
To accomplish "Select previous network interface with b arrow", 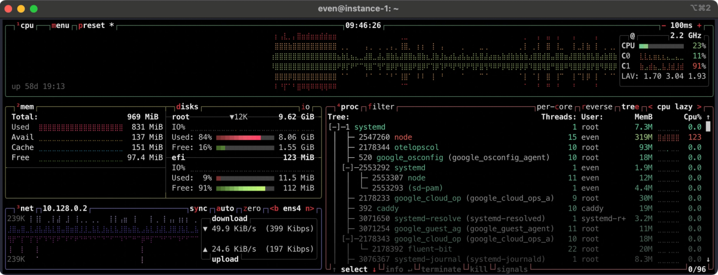I will point(273,209).
